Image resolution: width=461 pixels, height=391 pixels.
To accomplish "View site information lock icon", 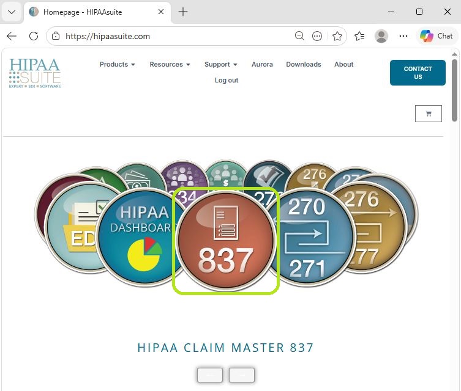I will [56, 36].
